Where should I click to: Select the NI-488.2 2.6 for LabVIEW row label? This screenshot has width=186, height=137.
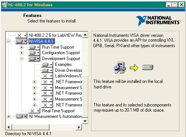coord(56,35)
